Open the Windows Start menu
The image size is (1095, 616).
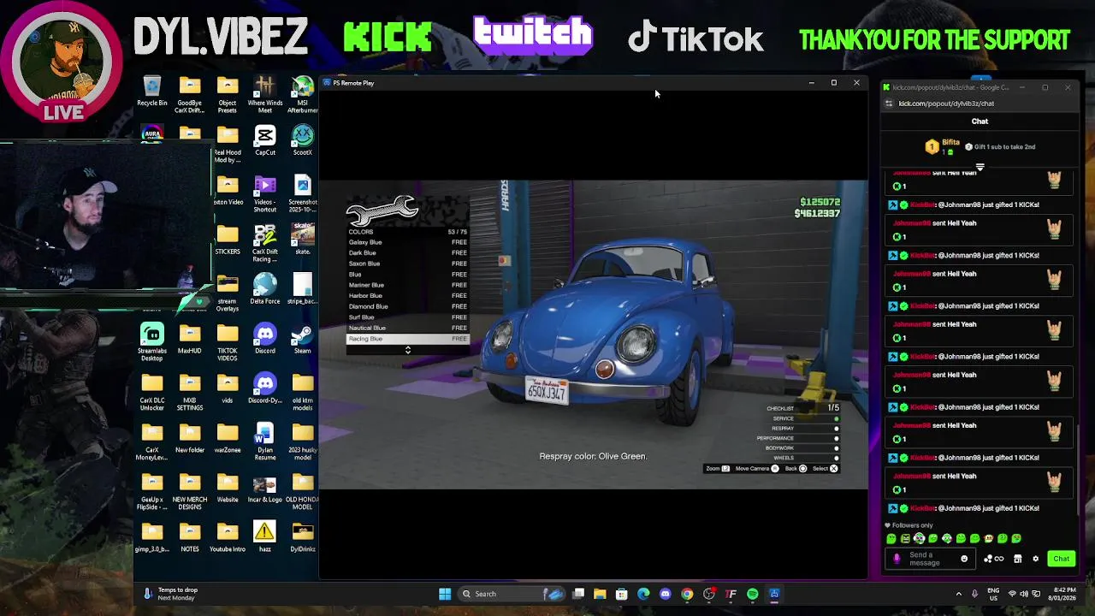[x=445, y=594]
